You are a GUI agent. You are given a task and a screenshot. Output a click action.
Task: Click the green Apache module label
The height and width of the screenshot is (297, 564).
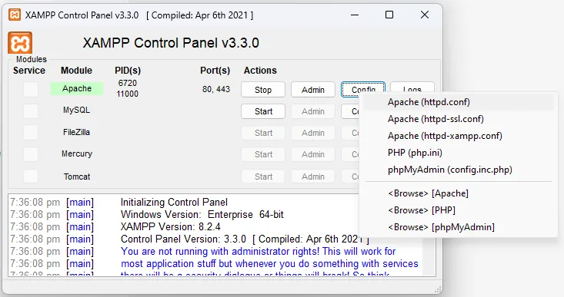pyautogui.click(x=77, y=88)
